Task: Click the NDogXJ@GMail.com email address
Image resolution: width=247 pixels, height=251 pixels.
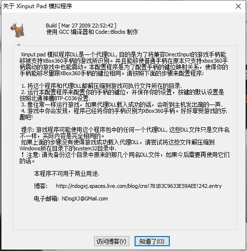Action: coord(85,198)
